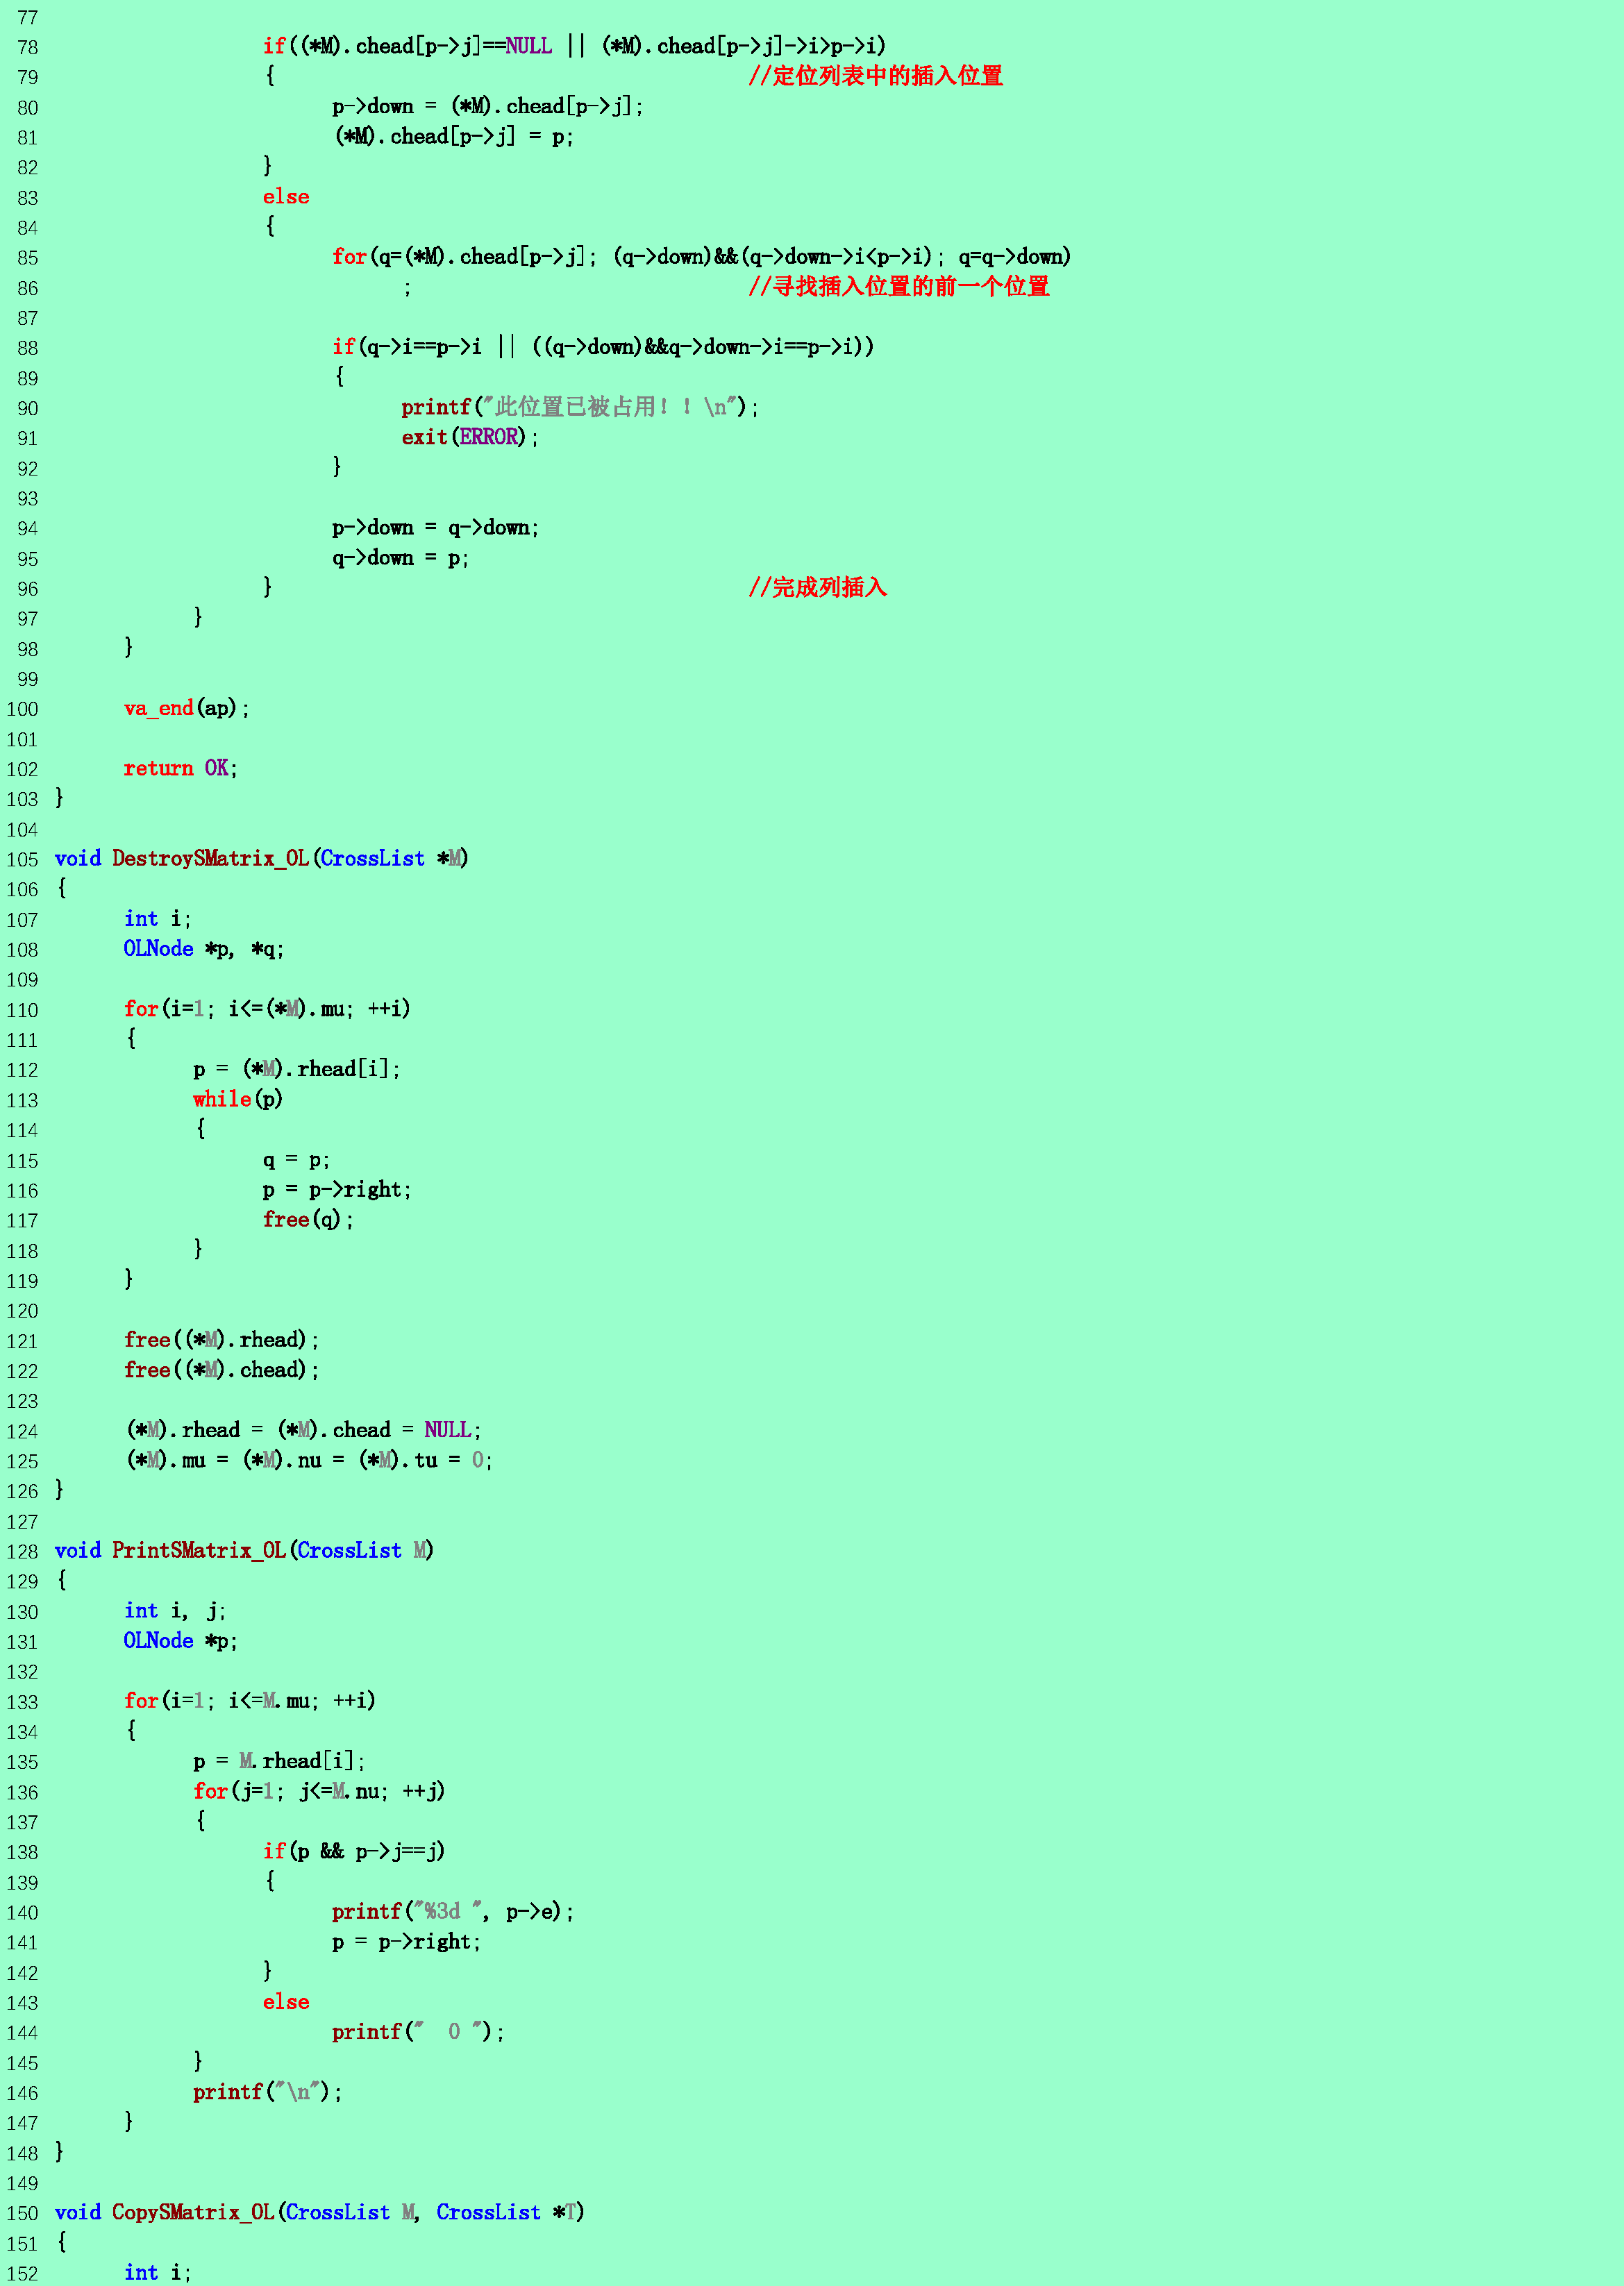The height and width of the screenshot is (2286, 1624).
Task: Click 'p = p->right;' on line 141
Action: (x=407, y=1941)
